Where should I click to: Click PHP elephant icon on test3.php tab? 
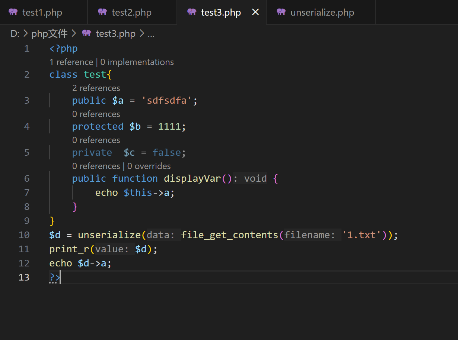tap(192, 12)
